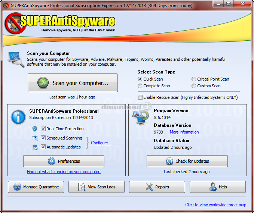254x213 pixels.
Task: Click the computer icon beside Automatic Updates
Action: [x=35, y=147]
